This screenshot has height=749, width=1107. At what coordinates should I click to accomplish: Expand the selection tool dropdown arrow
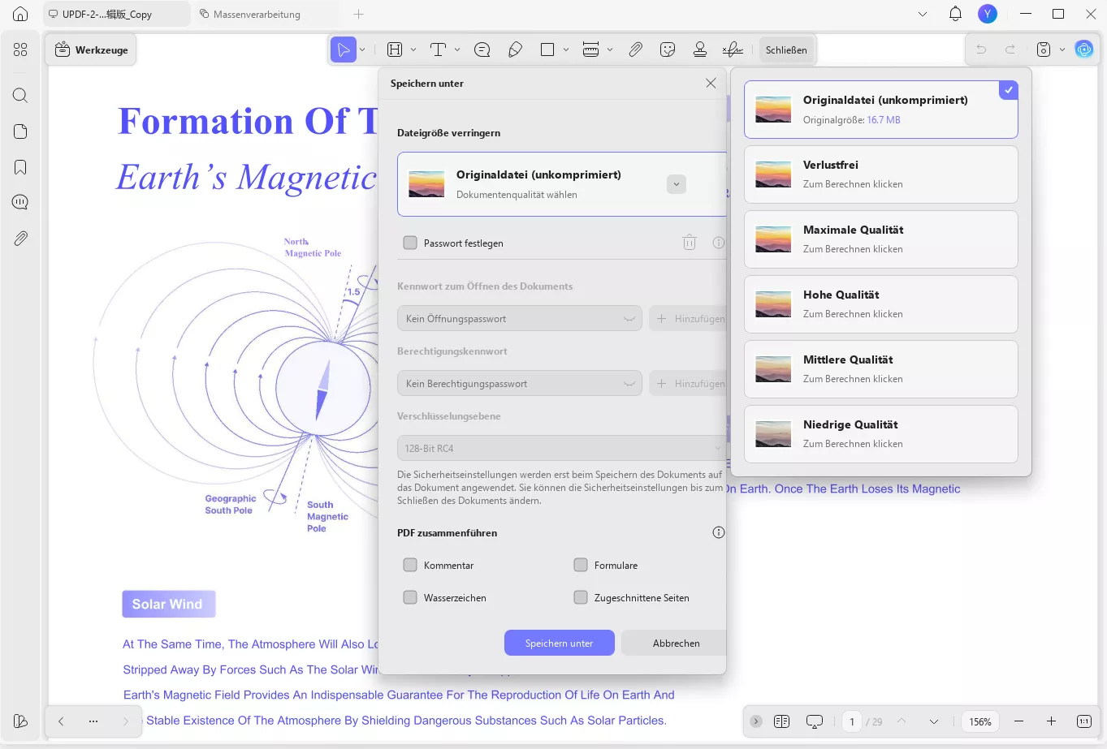click(x=362, y=50)
